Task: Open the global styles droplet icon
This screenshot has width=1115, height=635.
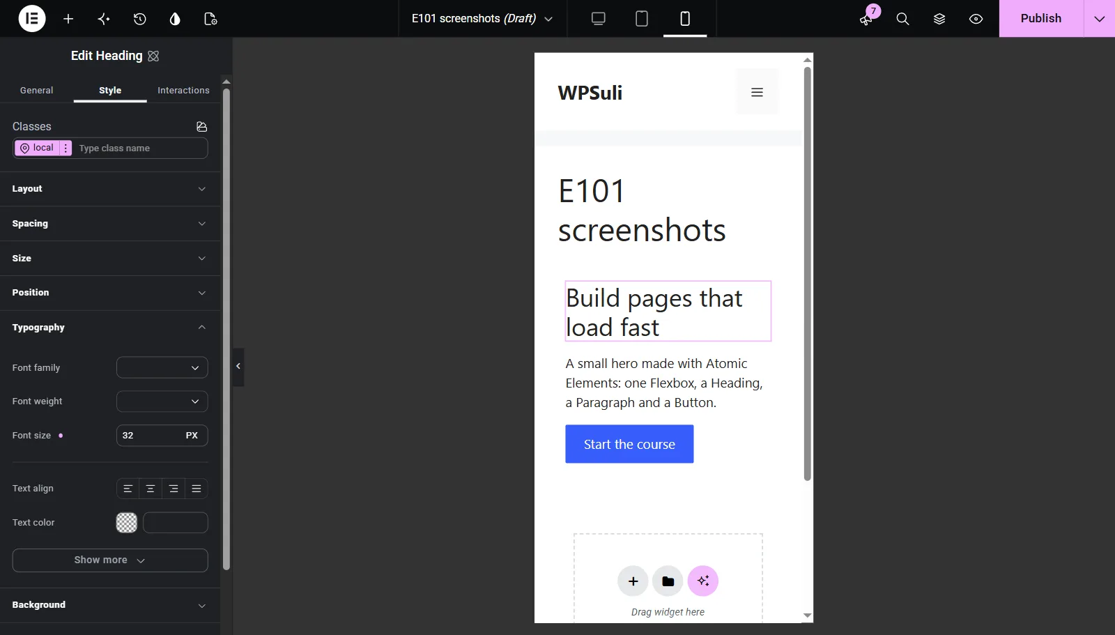Action: [x=175, y=19]
